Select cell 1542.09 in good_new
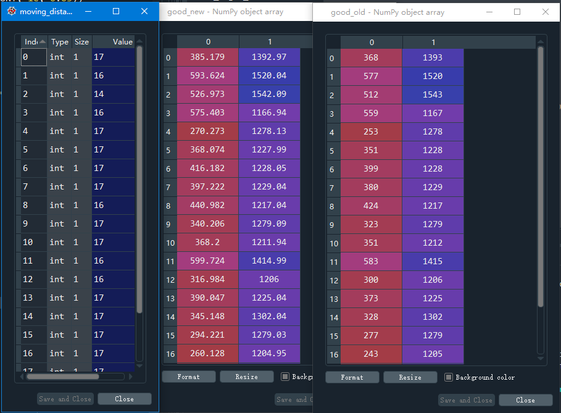The image size is (561, 413). 269,94
